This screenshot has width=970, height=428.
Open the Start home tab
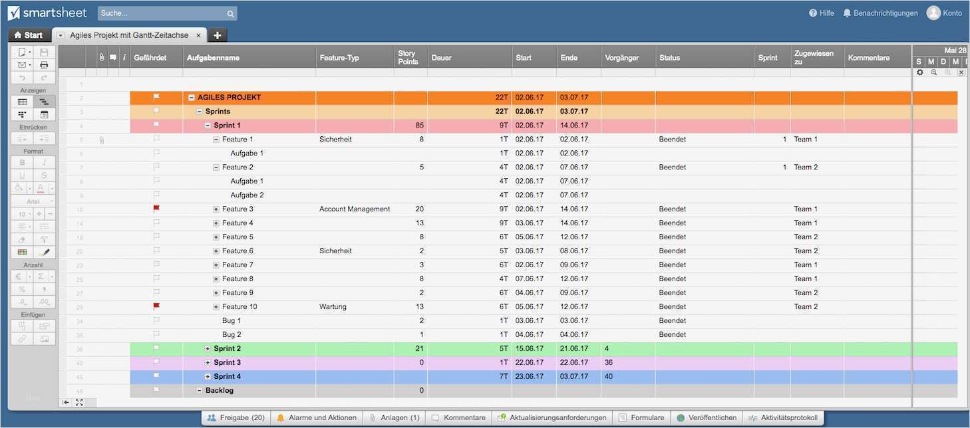tap(28, 35)
